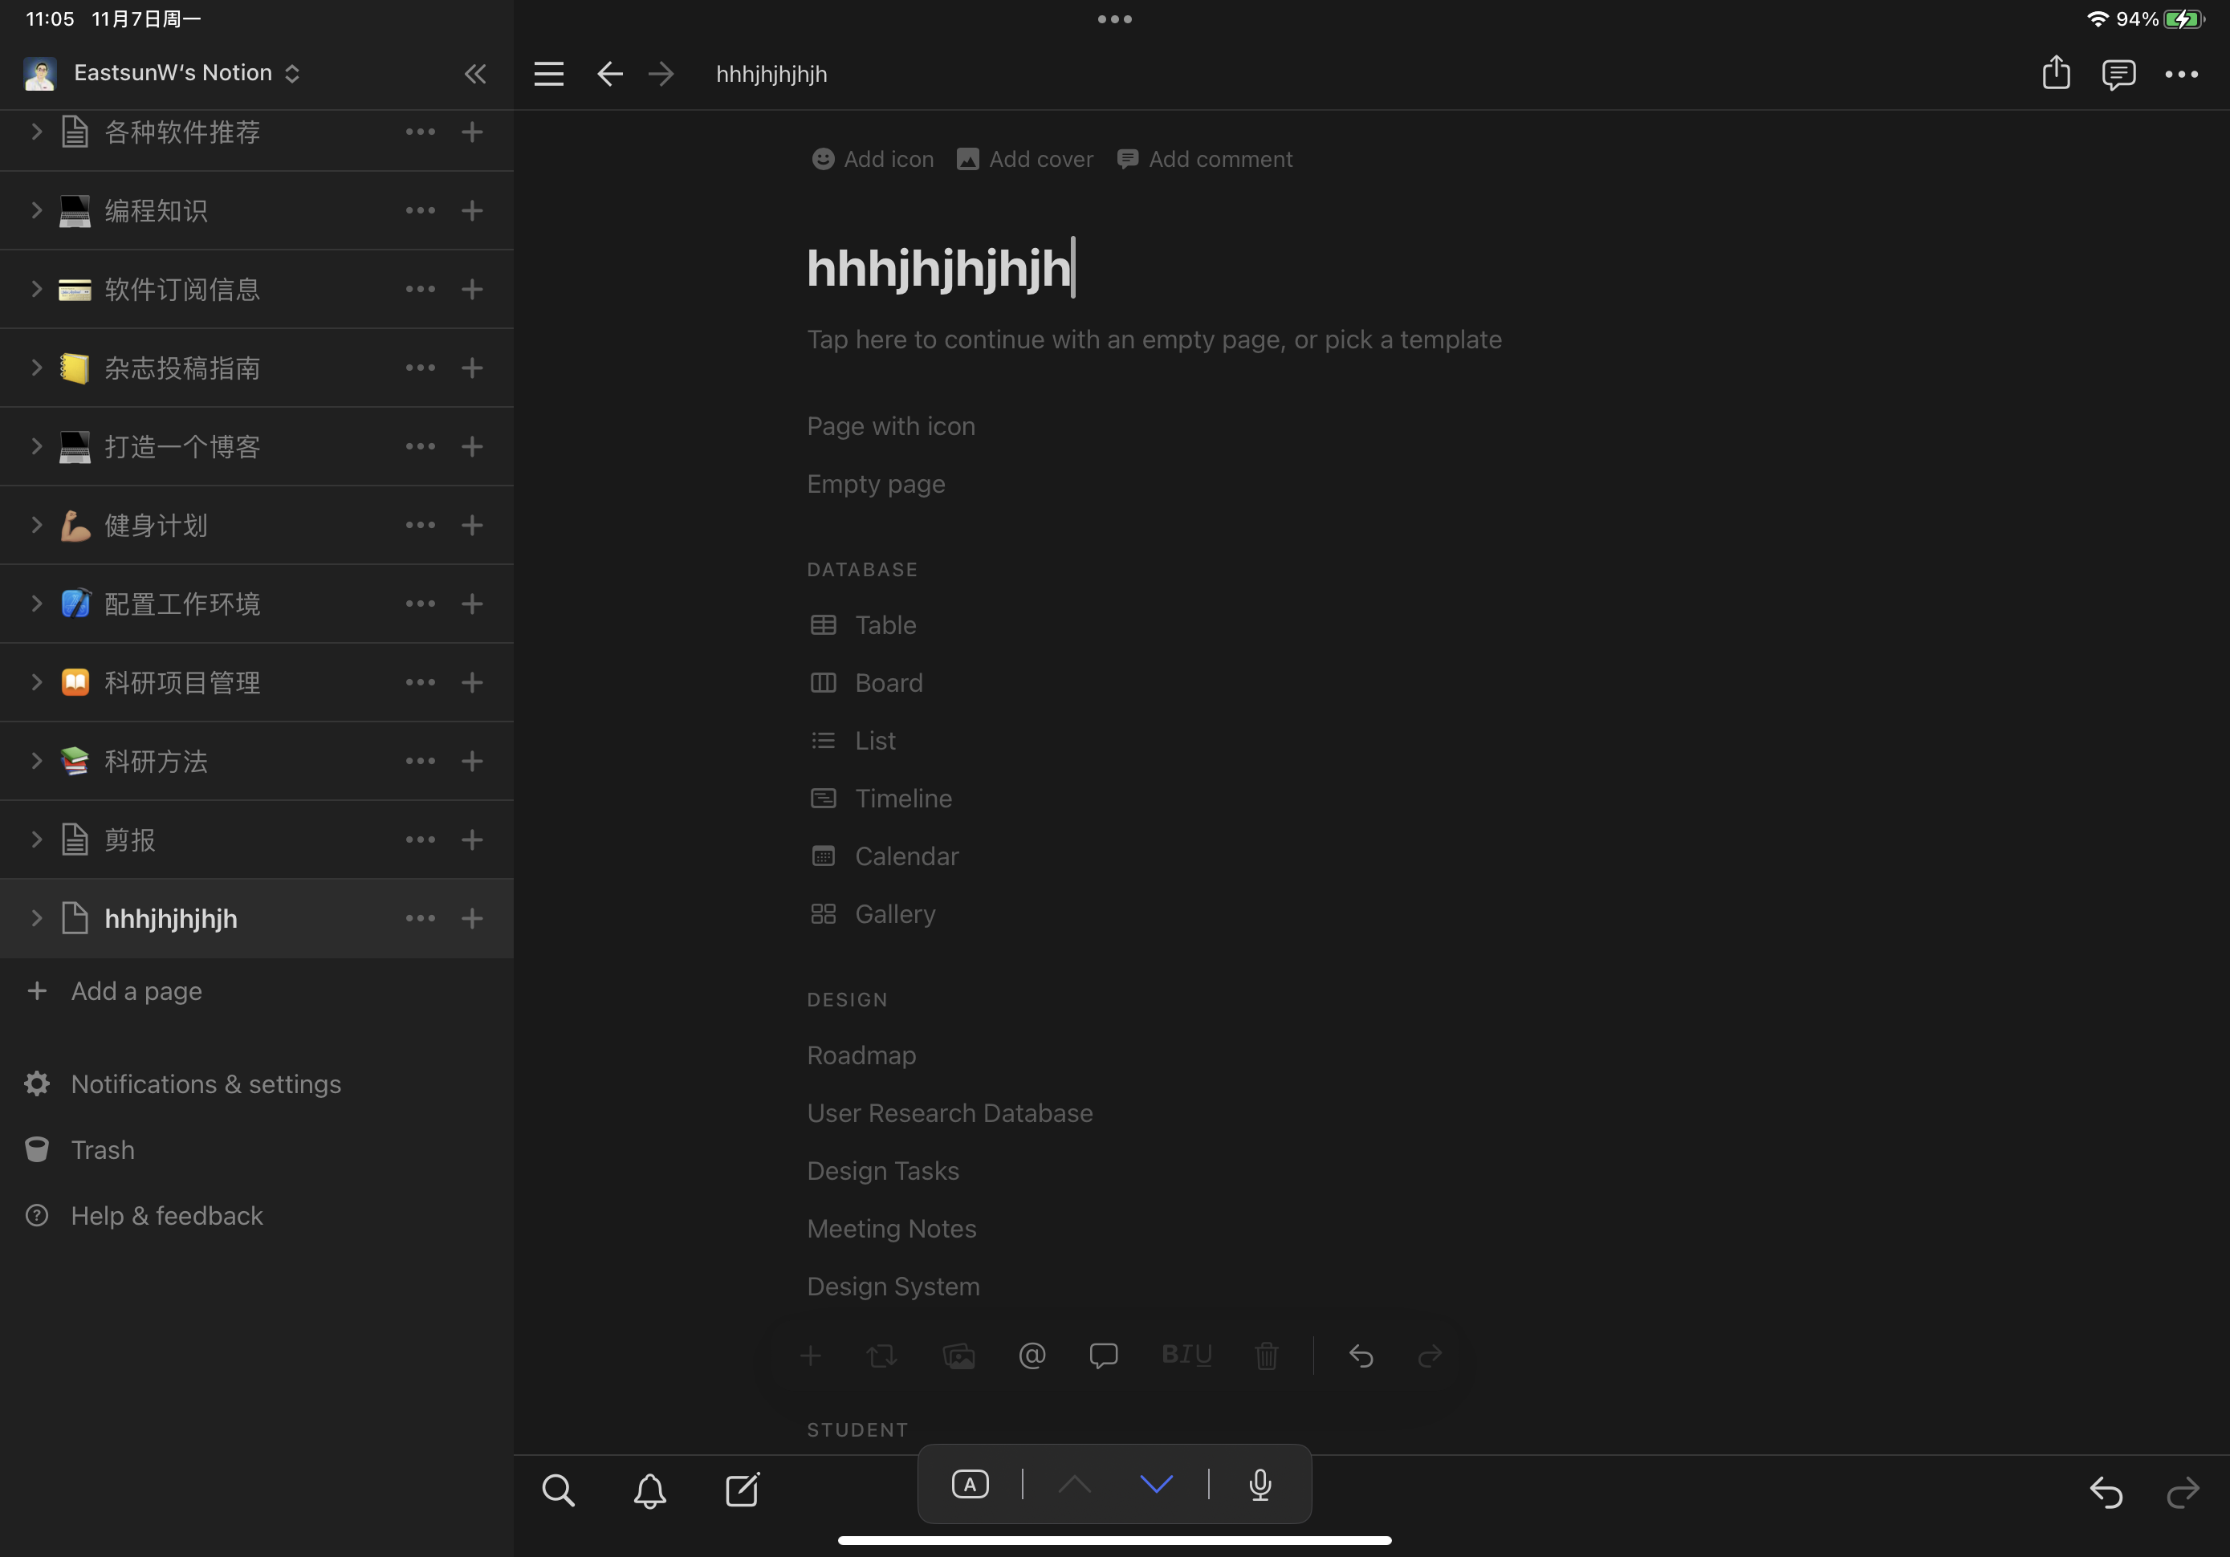The height and width of the screenshot is (1557, 2230).
Task: Open the notifications bell
Action: click(649, 1491)
